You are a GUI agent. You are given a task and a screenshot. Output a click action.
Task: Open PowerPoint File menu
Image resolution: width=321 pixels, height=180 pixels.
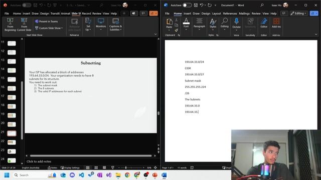point(7,13)
